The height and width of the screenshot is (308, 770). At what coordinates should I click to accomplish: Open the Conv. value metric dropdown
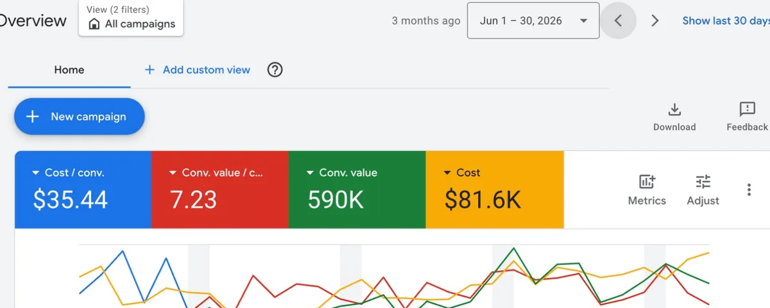click(341, 173)
